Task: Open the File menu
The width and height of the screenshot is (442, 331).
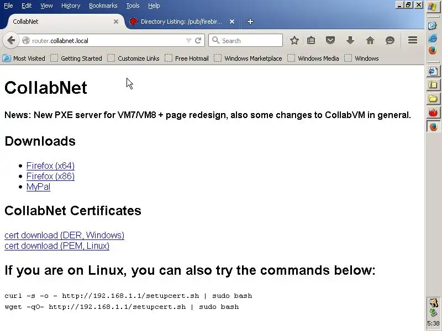Action: pos(8,6)
